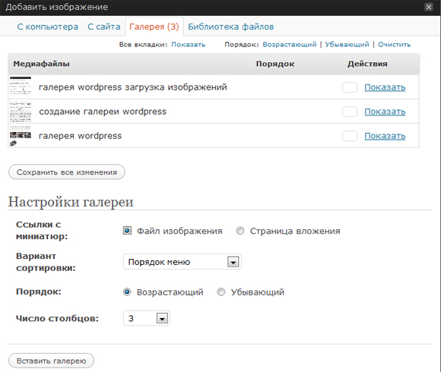Click Сохранить все изменения button

click(67, 172)
